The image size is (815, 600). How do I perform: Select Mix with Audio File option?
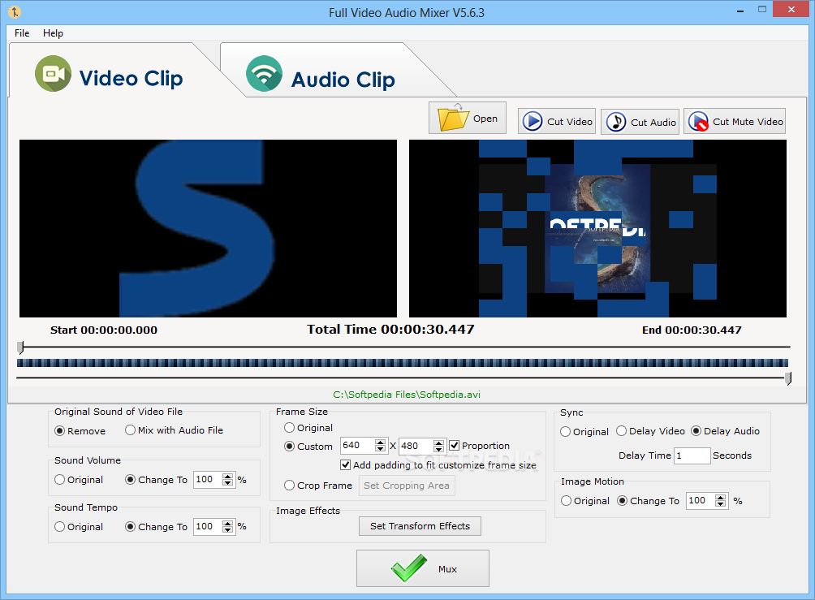click(x=175, y=430)
